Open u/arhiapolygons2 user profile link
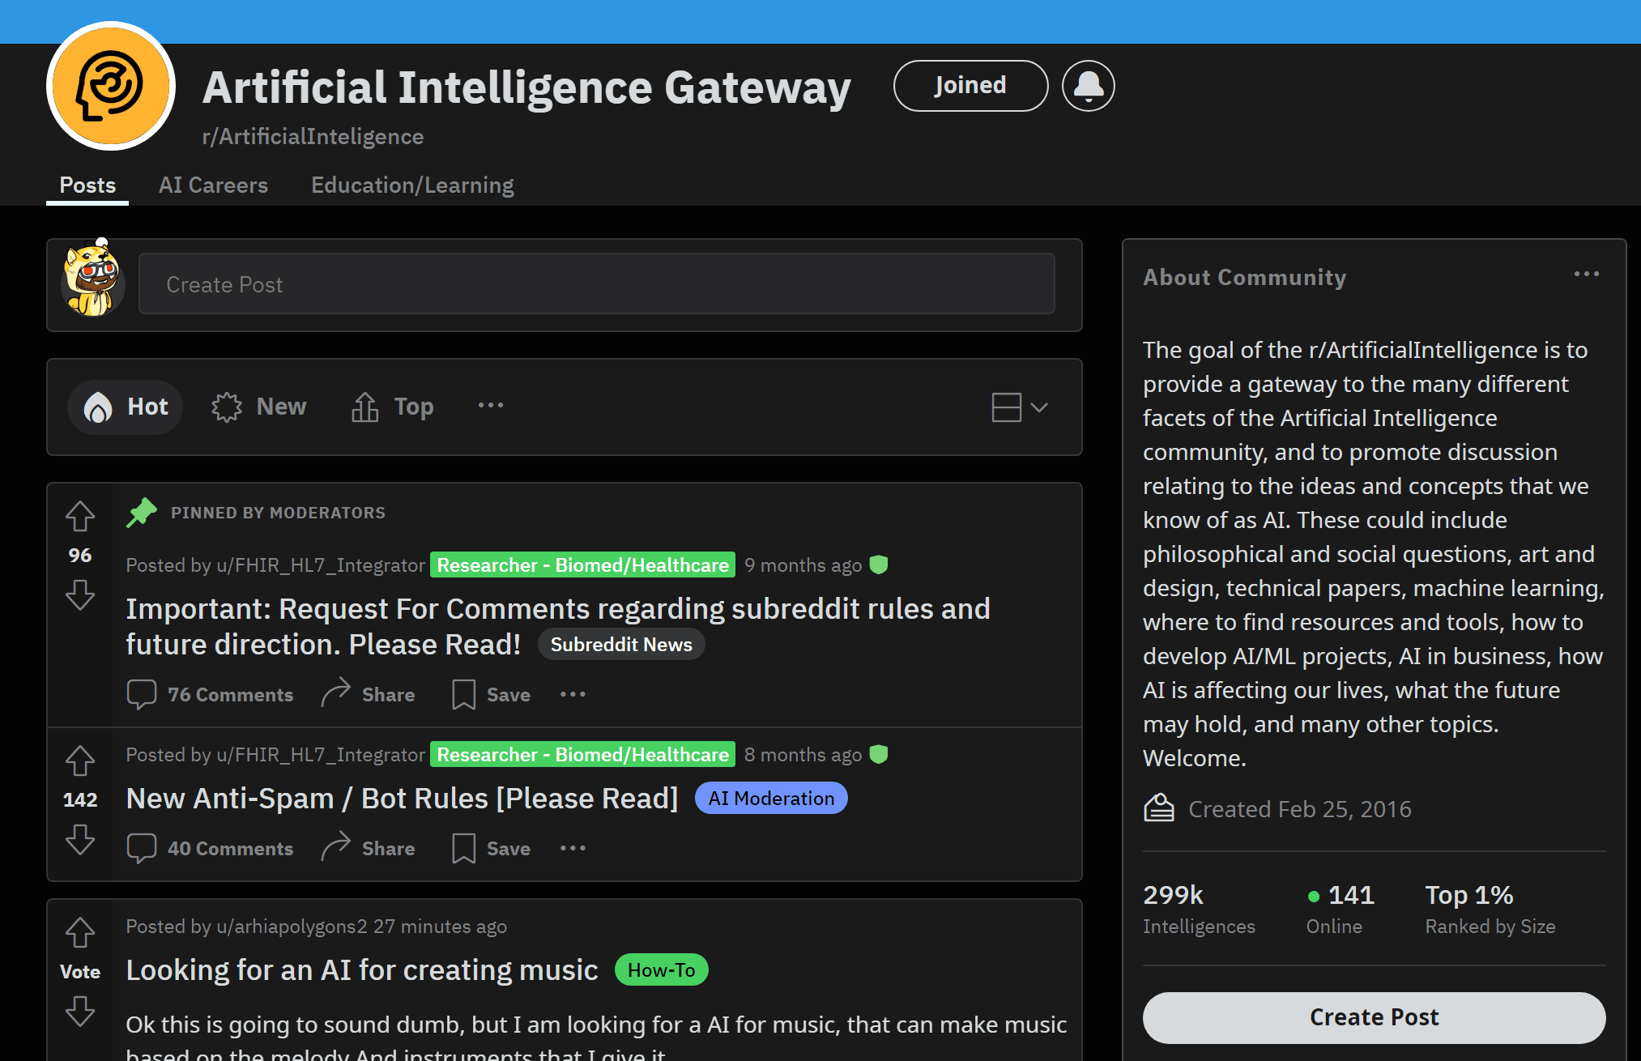The width and height of the screenshot is (1641, 1061). tap(292, 927)
